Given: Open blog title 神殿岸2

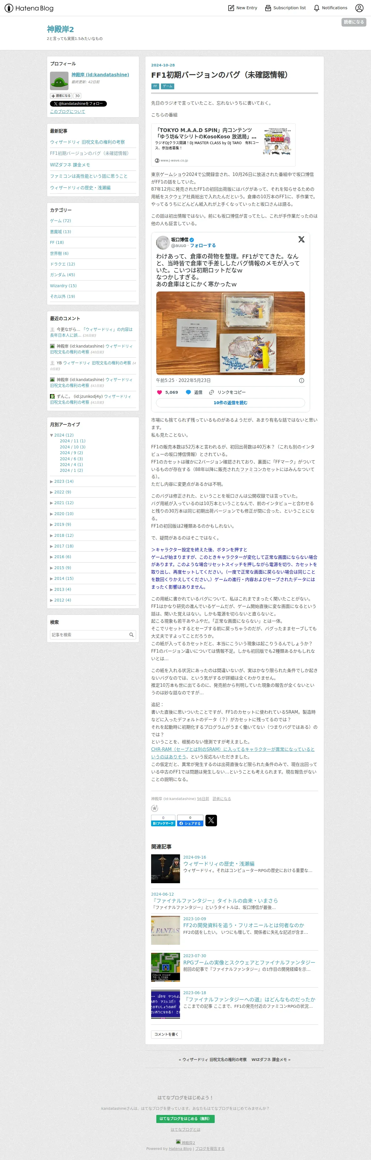Looking at the screenshot, I should [x=60, y=29].
